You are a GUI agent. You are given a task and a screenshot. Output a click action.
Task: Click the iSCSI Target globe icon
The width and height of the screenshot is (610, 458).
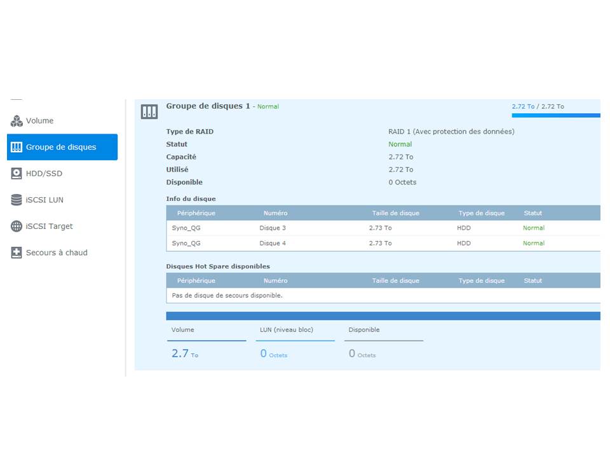[x=17, y=226]
